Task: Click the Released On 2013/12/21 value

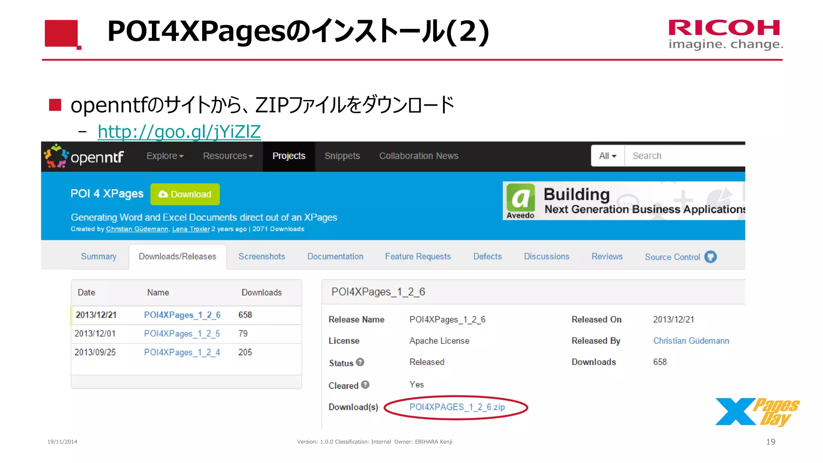Action: [674, 320]
